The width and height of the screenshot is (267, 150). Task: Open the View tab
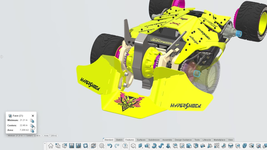230,140
